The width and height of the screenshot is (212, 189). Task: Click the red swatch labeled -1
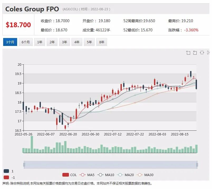pos(6,177)
